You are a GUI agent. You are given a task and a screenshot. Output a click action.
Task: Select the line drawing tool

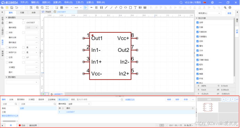pyautogui.click(x=106, y=8)
